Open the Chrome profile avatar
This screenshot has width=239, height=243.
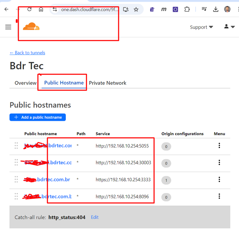[x=227, y=9]
